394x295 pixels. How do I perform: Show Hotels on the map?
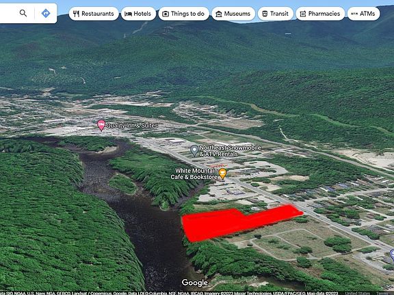pos(138,14)
